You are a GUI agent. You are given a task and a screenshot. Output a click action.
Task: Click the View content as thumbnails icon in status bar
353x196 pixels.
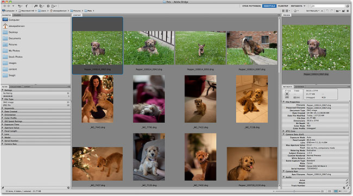(336, 191)
